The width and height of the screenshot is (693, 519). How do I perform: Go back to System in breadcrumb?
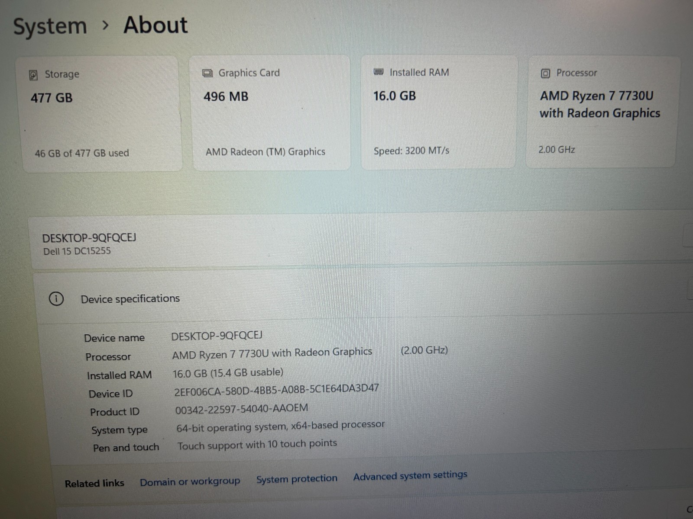tap(50, 26)
